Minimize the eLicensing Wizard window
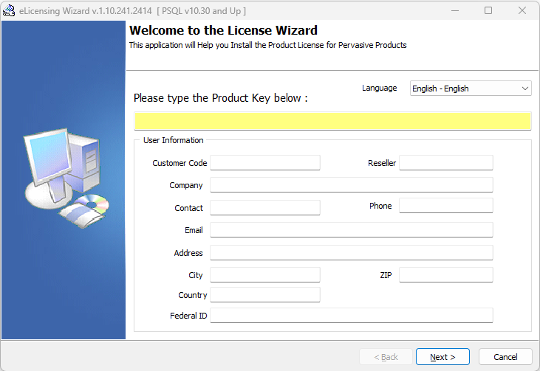This screenshot has width=540, height=371. click(x=455, y=10)
